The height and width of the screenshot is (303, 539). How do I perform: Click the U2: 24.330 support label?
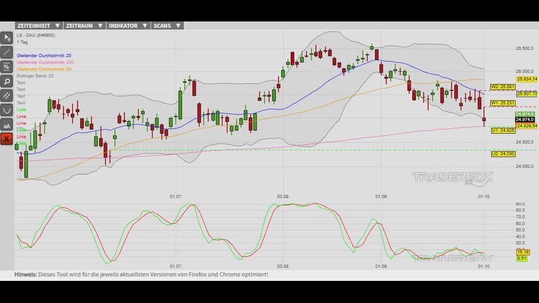(503, 153)
